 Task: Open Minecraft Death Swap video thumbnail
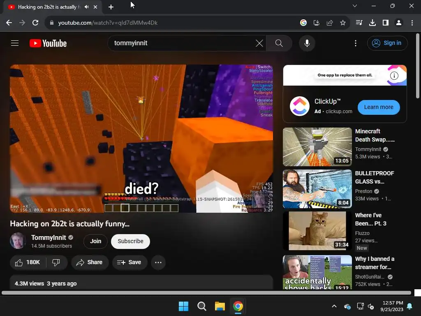[x=317, y=147]
